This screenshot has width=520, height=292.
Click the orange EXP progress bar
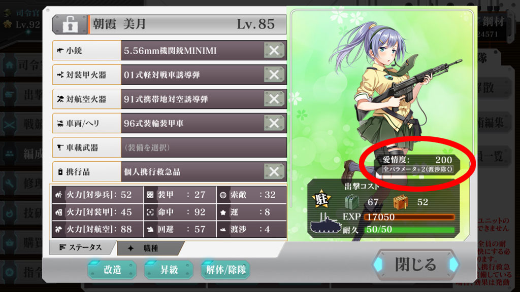pyautogui.click(x=410, y=217)
